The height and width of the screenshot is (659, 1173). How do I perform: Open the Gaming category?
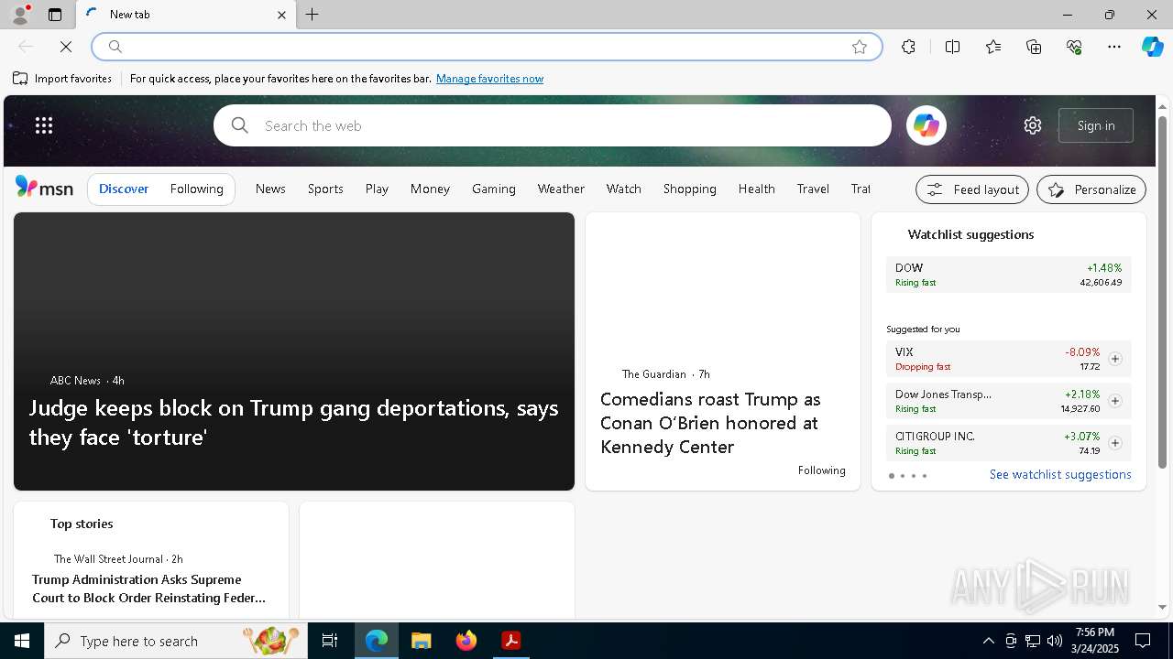[494, 189]
